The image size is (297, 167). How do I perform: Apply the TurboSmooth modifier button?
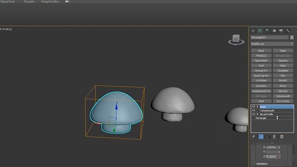[283, 96]
